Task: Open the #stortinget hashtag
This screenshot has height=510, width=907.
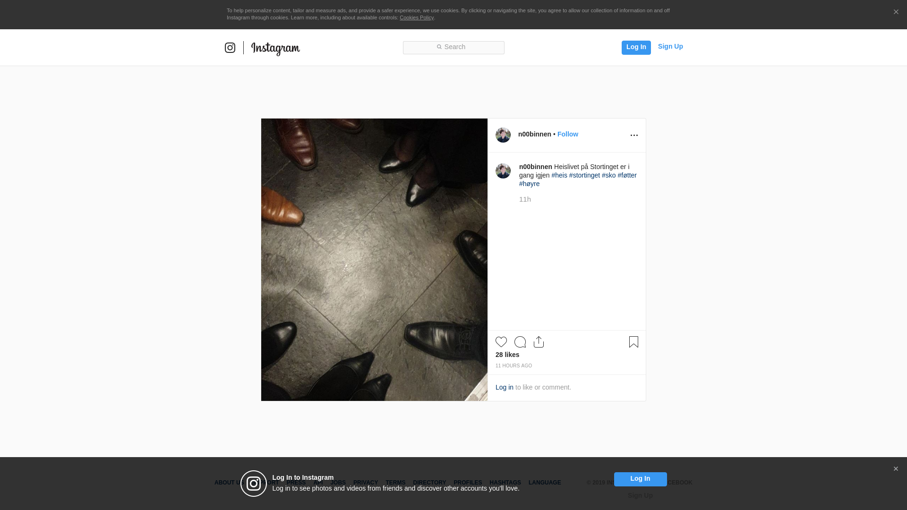Action: point(584,175)
